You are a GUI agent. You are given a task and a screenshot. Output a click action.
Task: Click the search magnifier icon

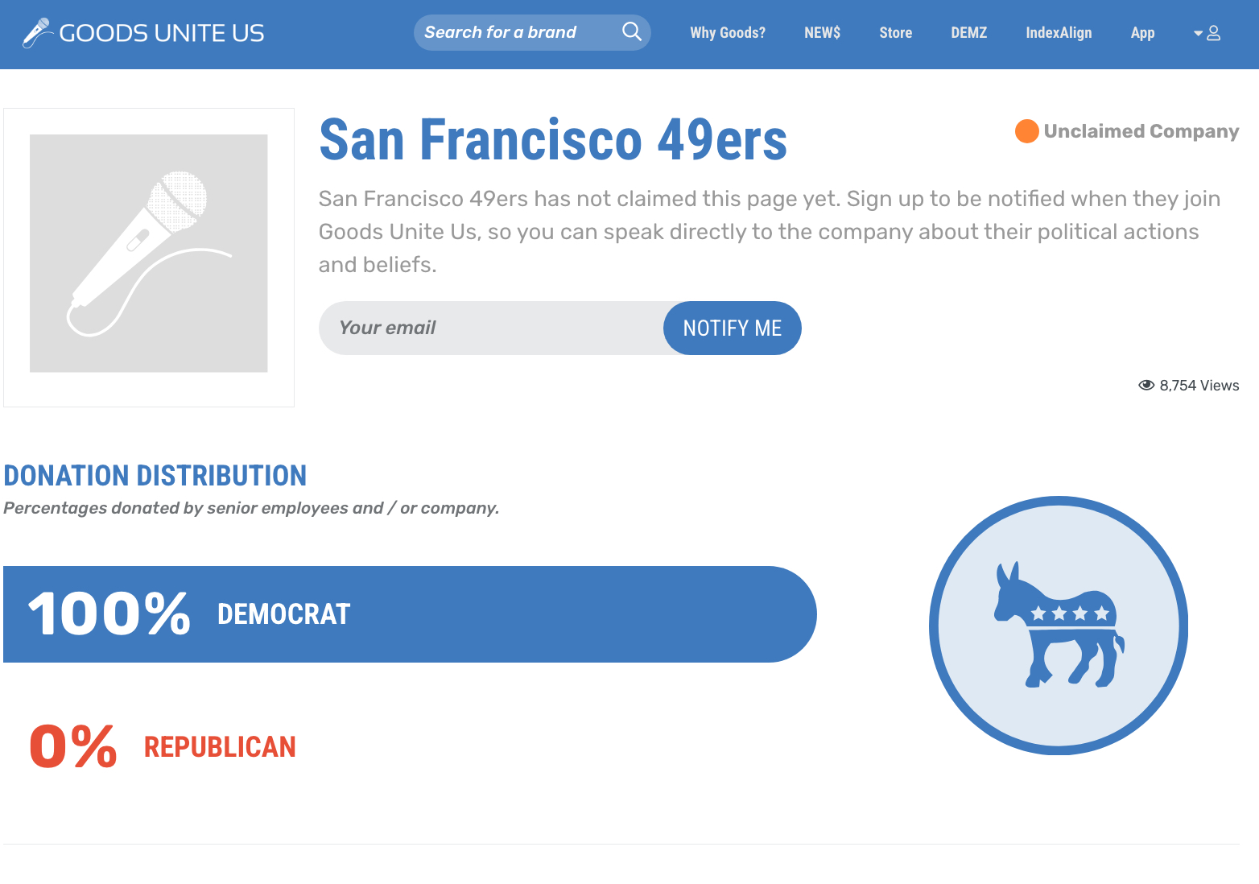click(632, 32)
